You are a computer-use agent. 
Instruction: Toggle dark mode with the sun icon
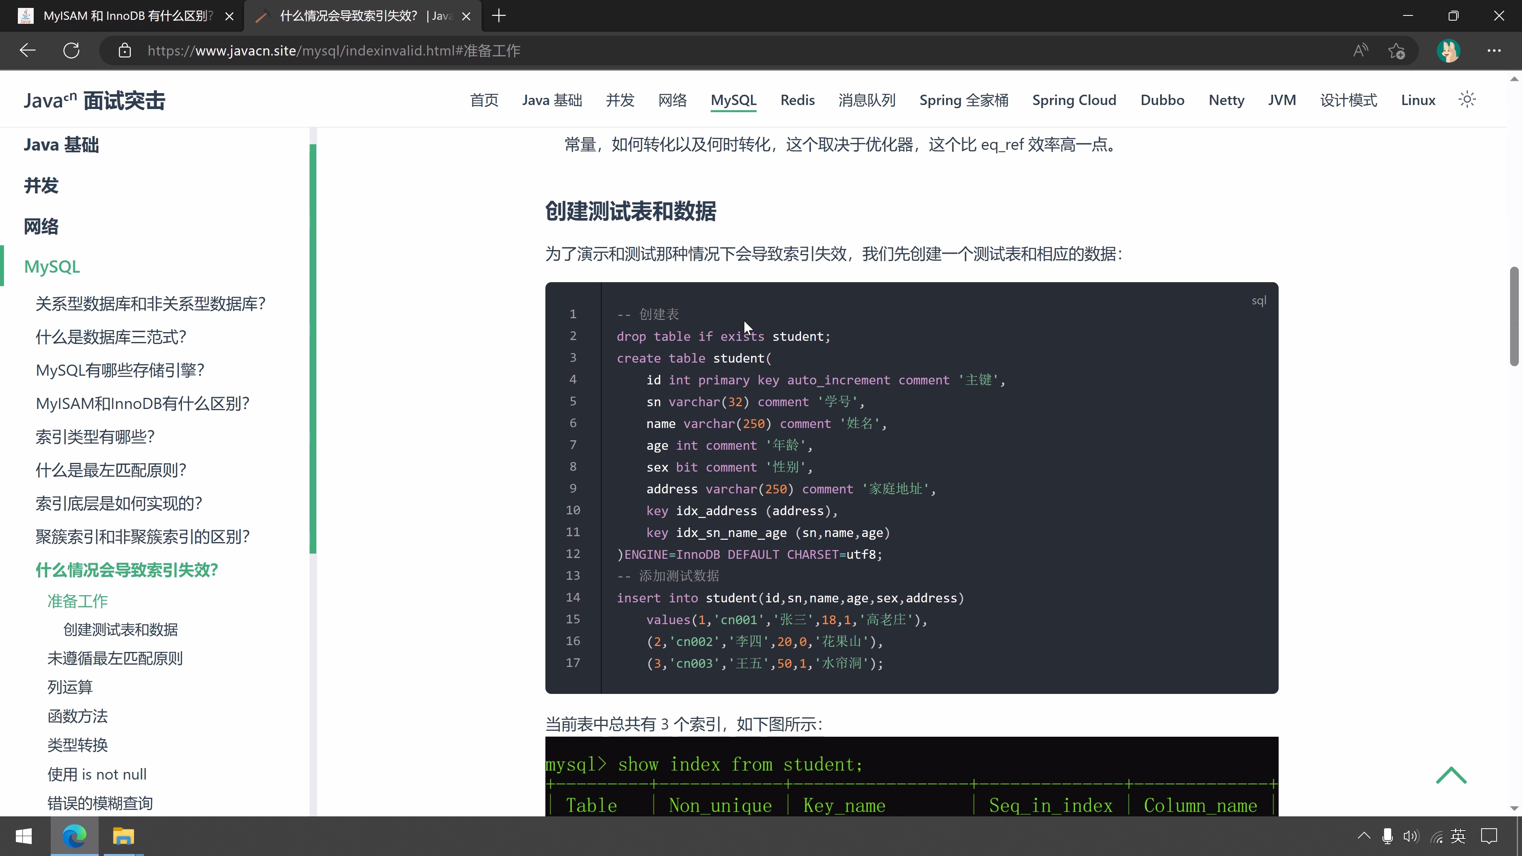1467,100
